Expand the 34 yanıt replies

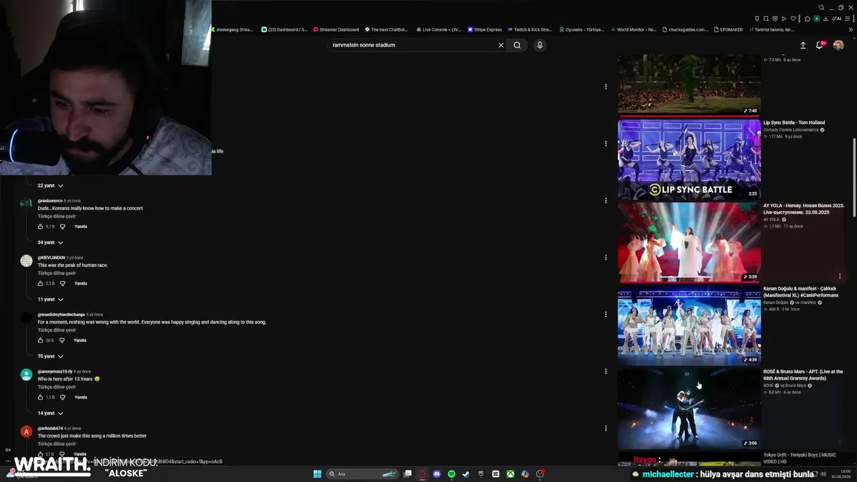[50, 242]
